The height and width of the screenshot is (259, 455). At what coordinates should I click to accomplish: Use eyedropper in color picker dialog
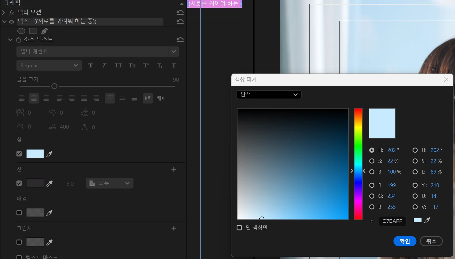pyautogui.click(x=427, y=220)
